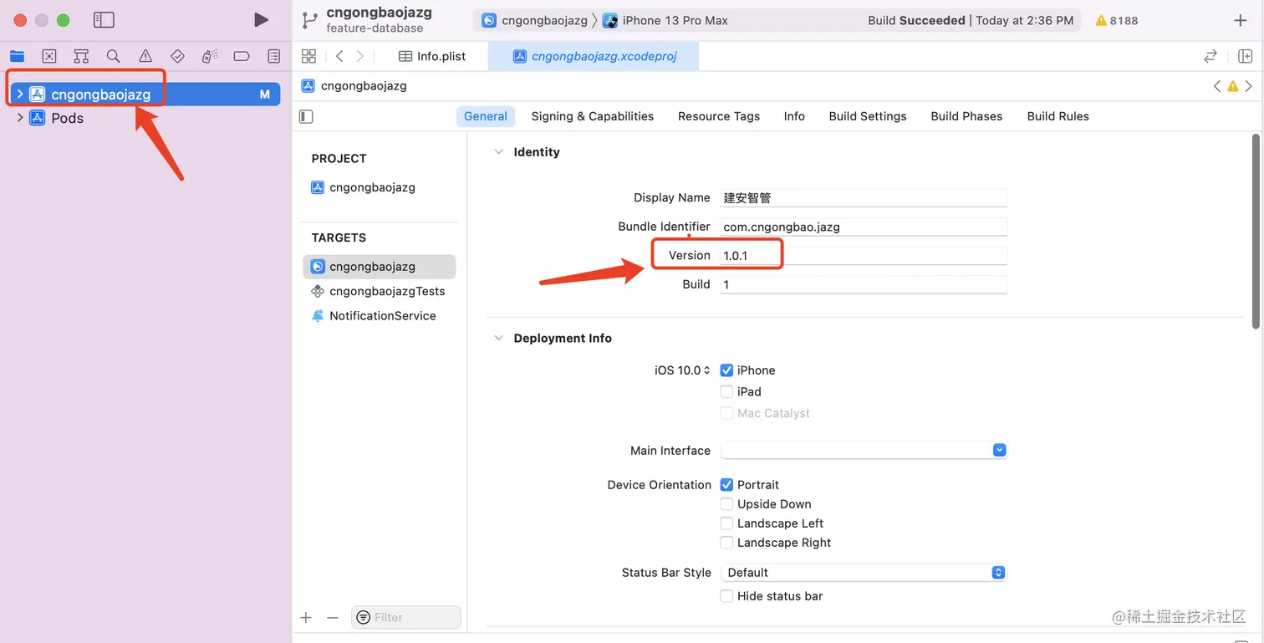Image resolution: width=1264 pixels, height=643 pixels.
Task: Jump to previous issue chevron
Action: click(x=1217, y=85)
